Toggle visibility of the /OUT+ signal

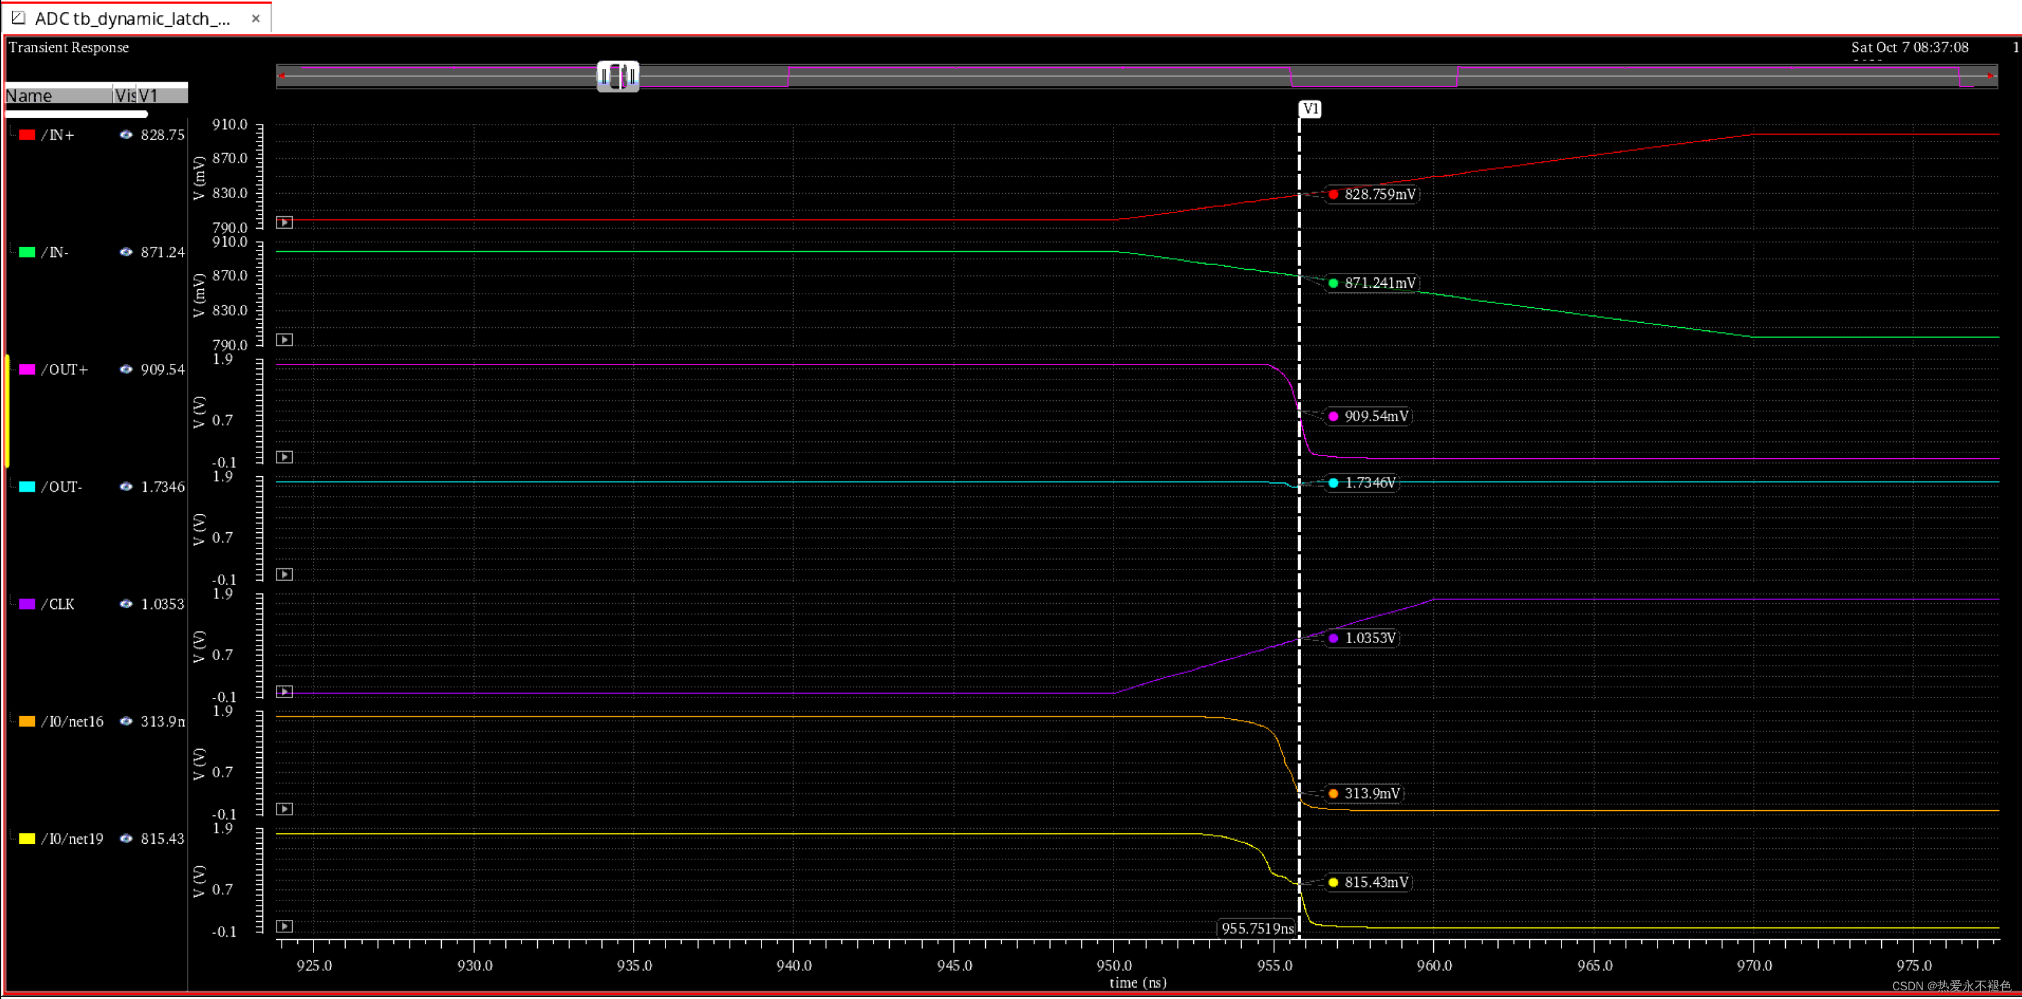tap(126, 370)
